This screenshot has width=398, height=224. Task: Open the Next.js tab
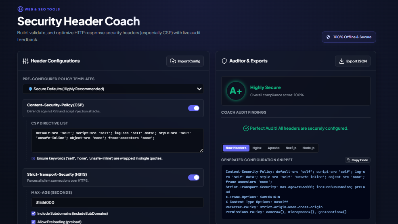point(291,148)
